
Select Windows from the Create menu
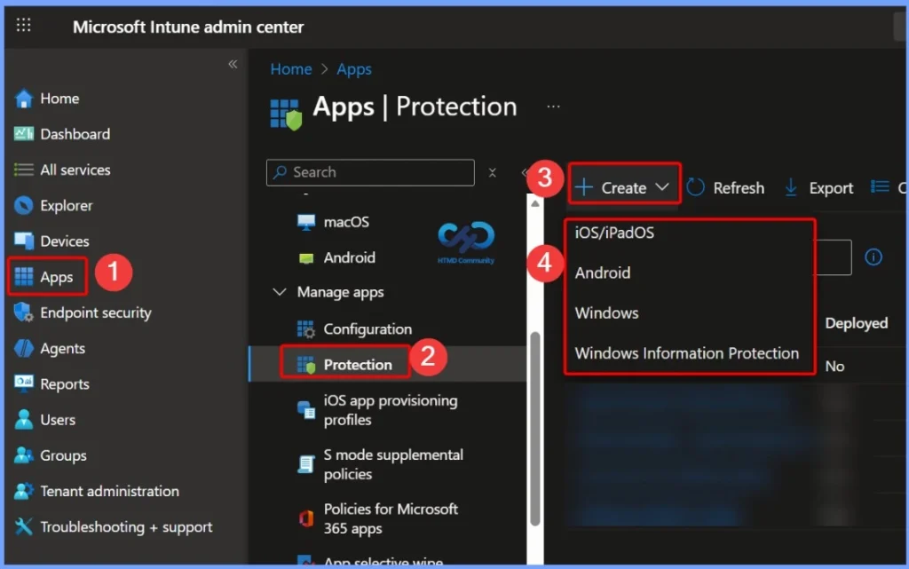[606, 312]
